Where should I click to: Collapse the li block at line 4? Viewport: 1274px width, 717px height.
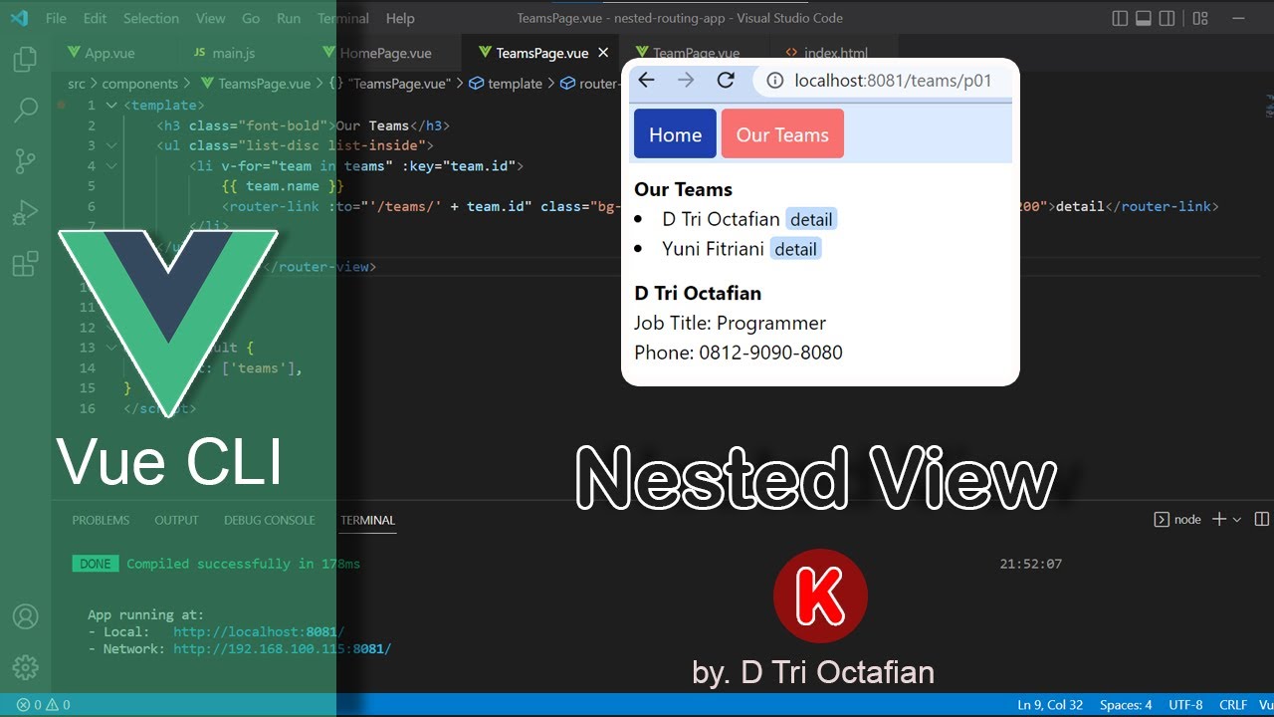[x=111, y=165]
